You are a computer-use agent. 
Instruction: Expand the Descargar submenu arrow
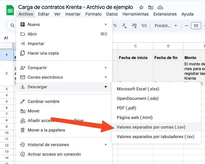pyautogui.click(x=106, y=87)
